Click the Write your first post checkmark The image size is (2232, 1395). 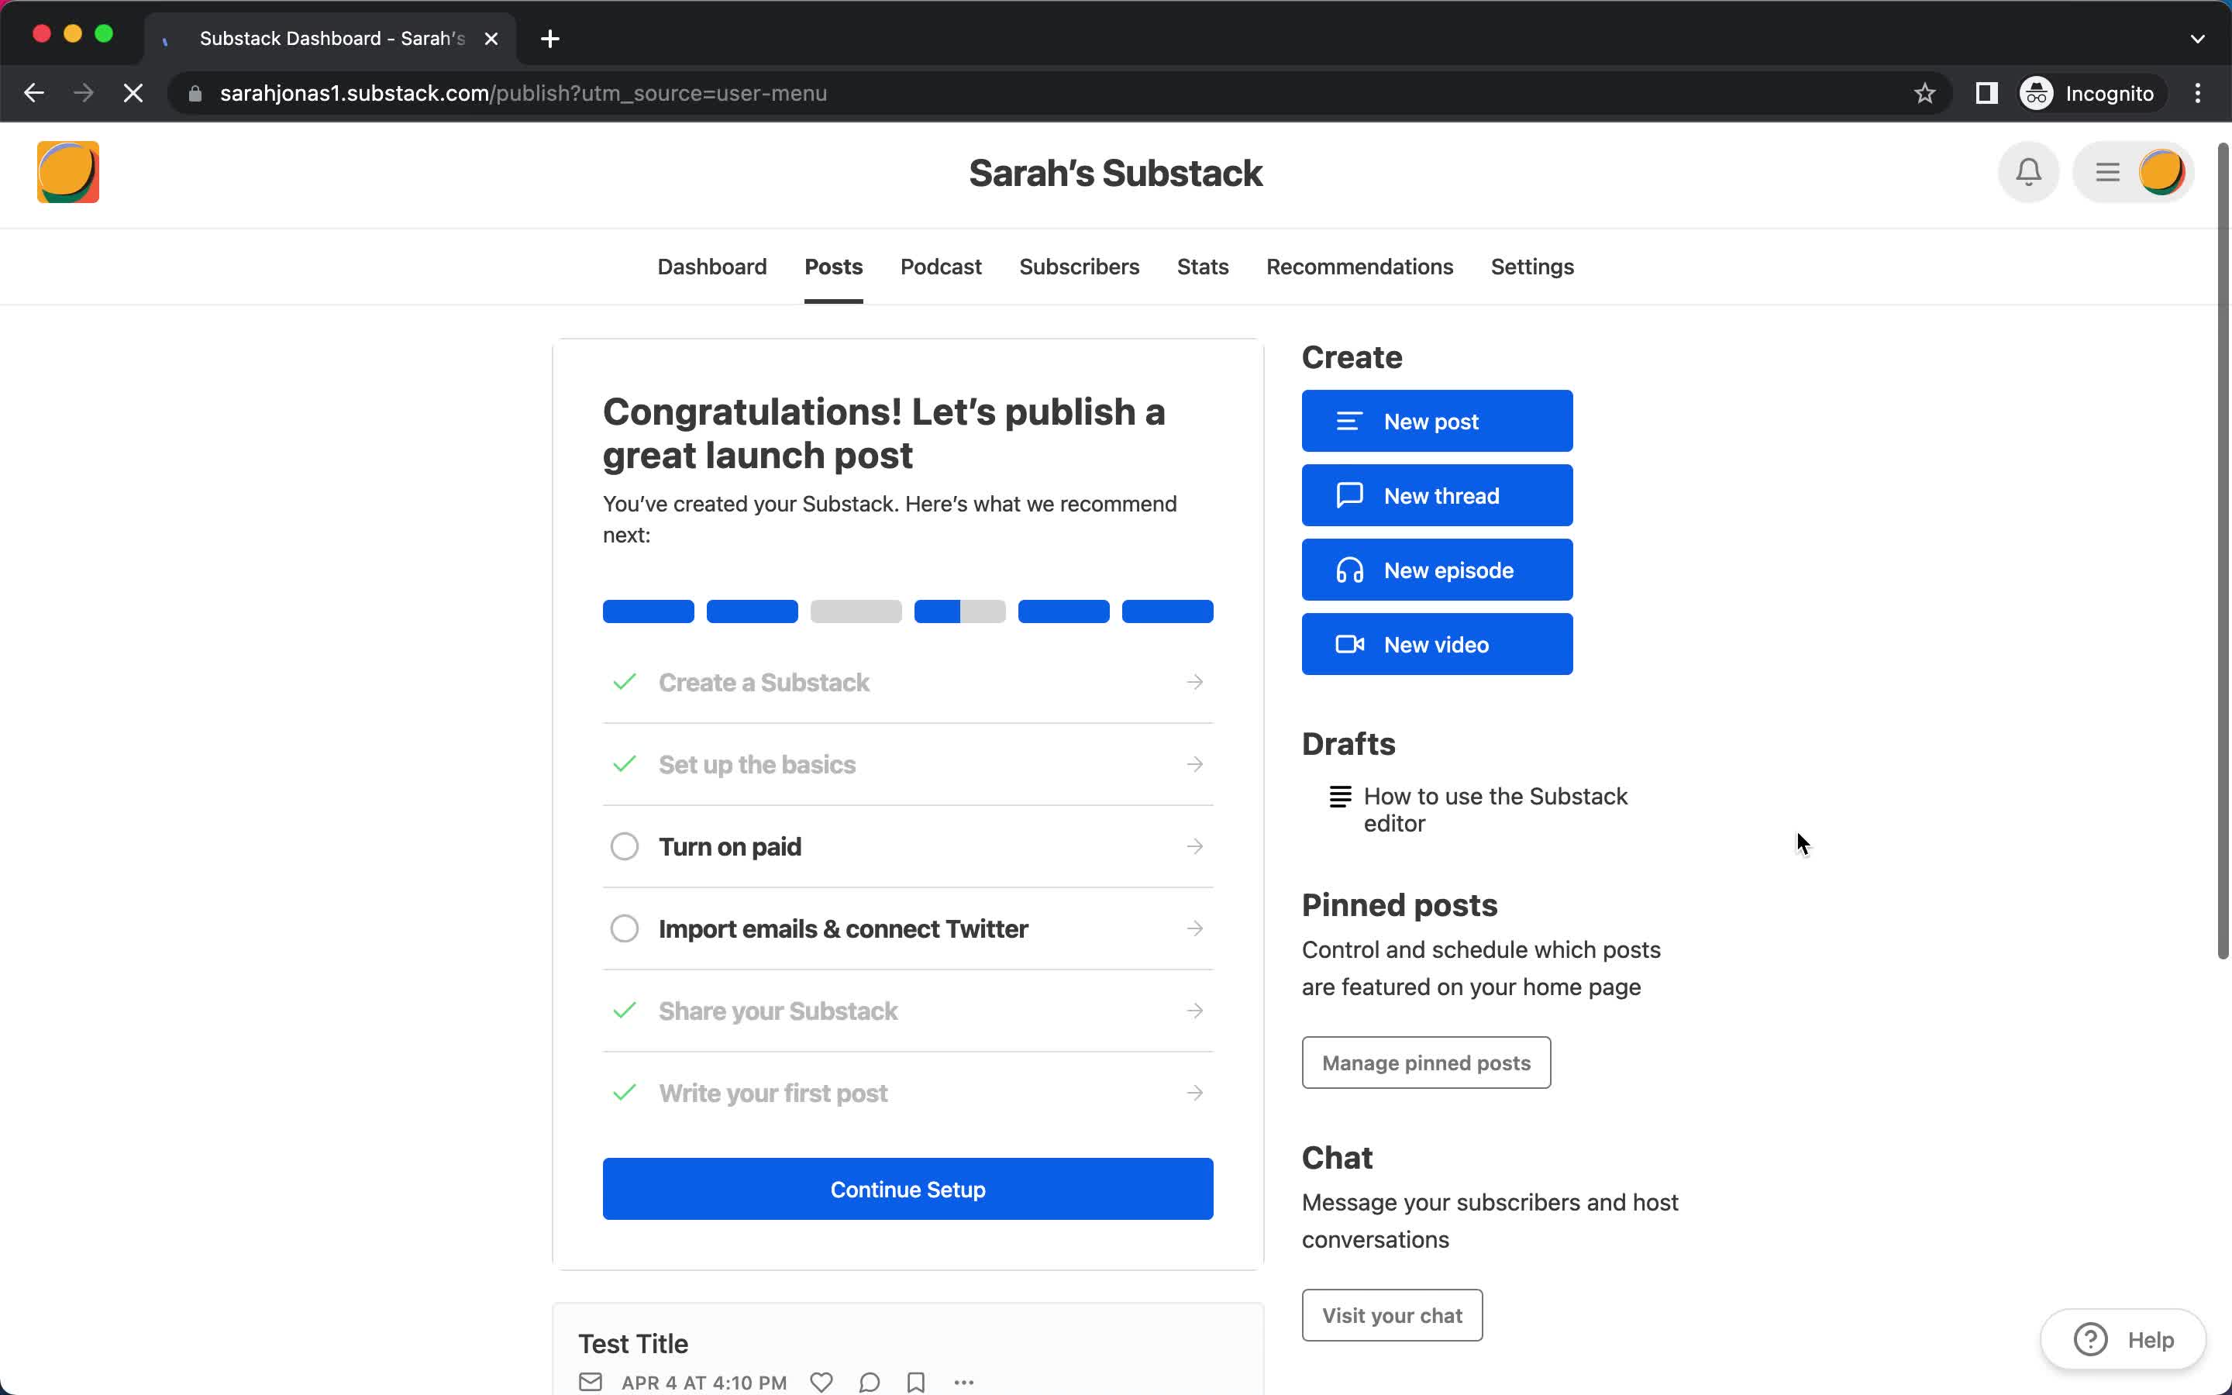click(x=625, y=1093)
